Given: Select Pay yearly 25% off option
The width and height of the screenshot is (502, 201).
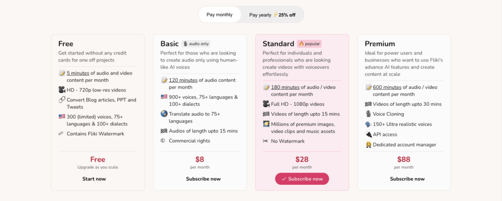Looking at the screenshot, I should [272, 15].
